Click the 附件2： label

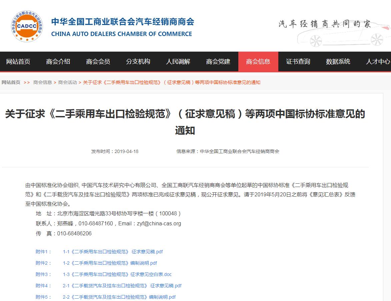pyautogui.click(x=43, y=263)
